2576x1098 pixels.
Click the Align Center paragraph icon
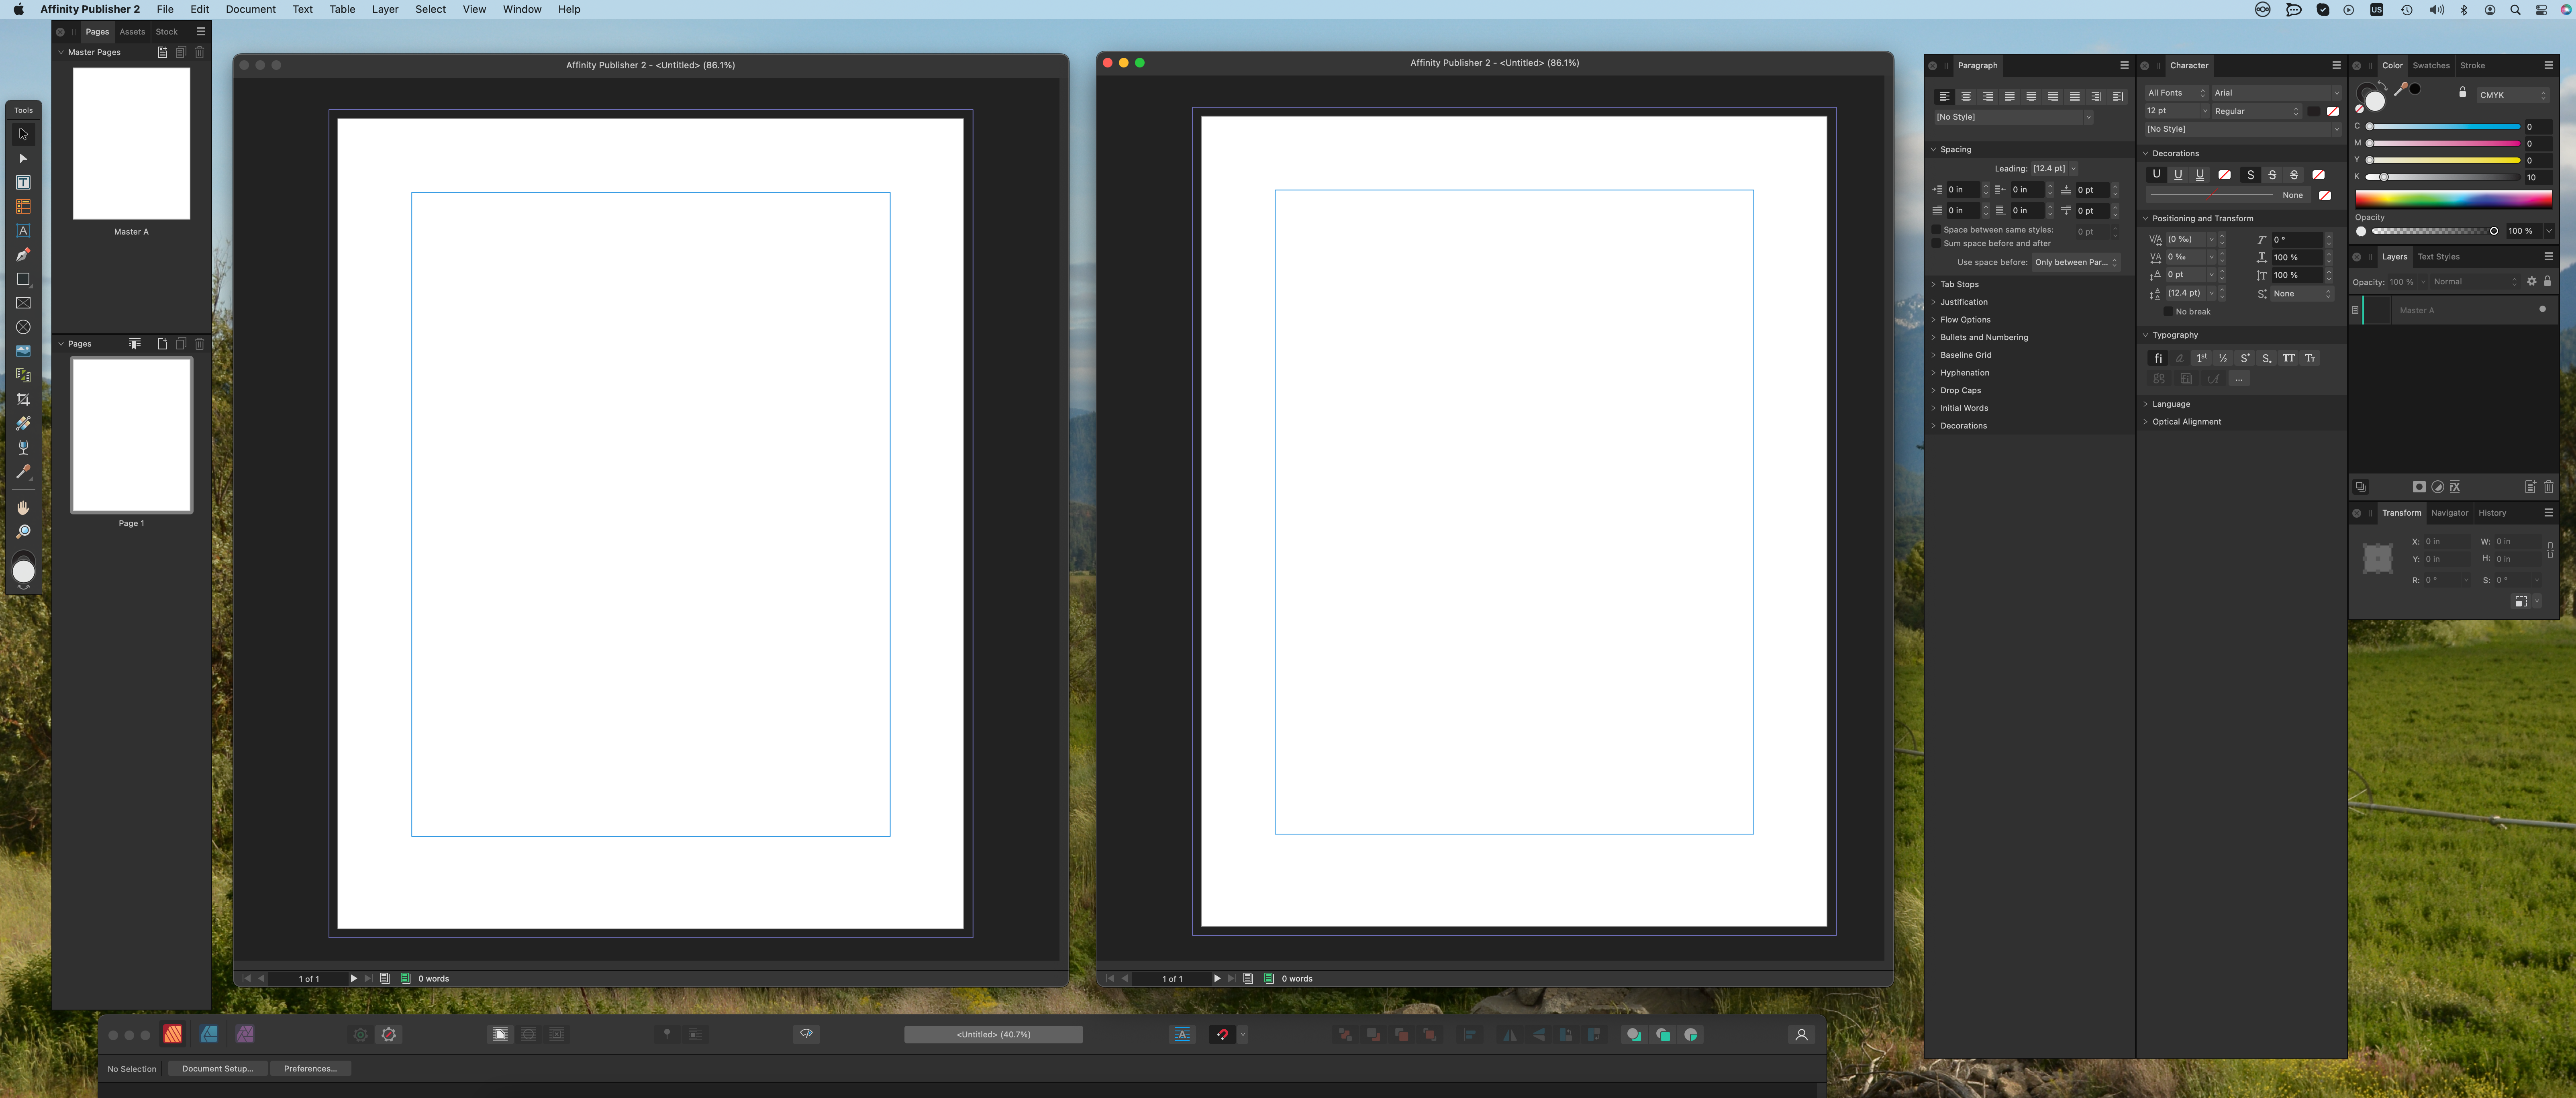click(x=1966, y=97)
